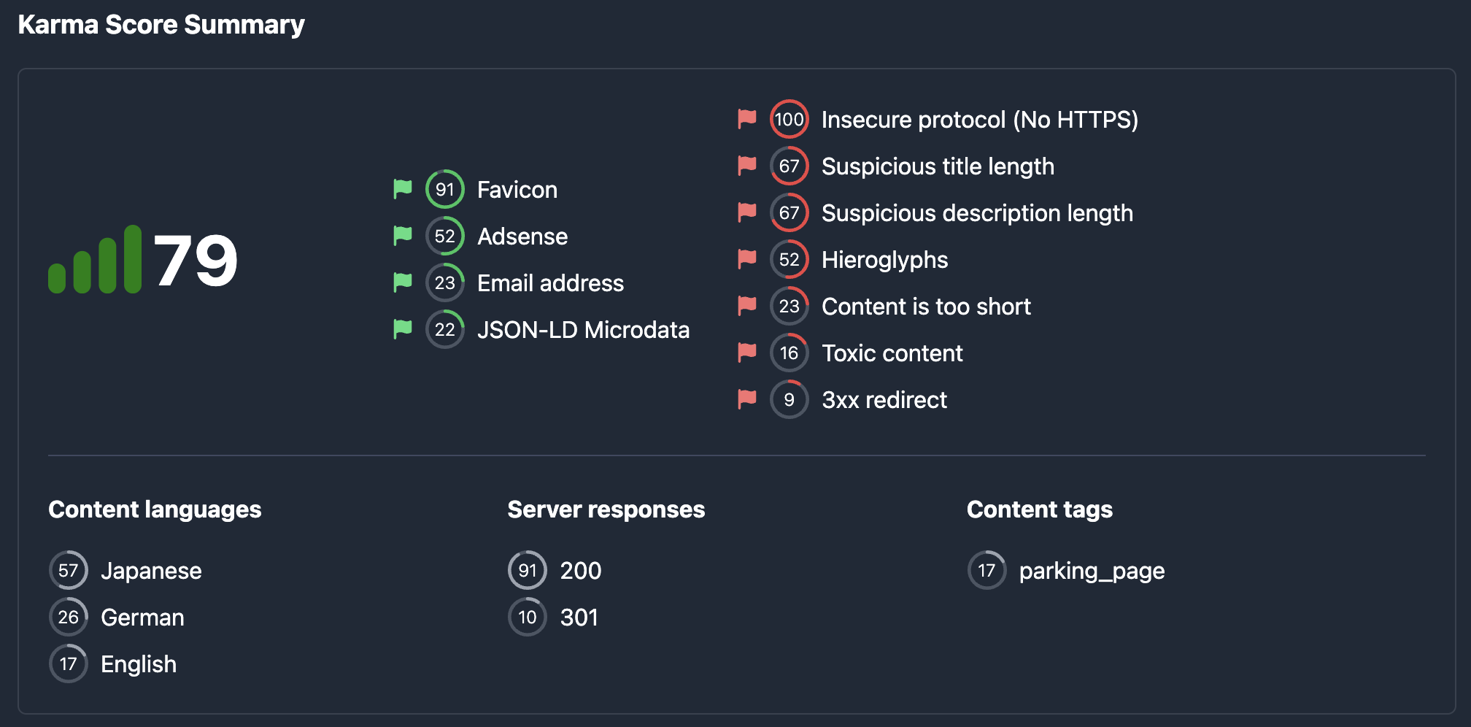1471x727 pixels.
Task: Click the red flag next to Hieroglyphs
Action: click(747, 259)
